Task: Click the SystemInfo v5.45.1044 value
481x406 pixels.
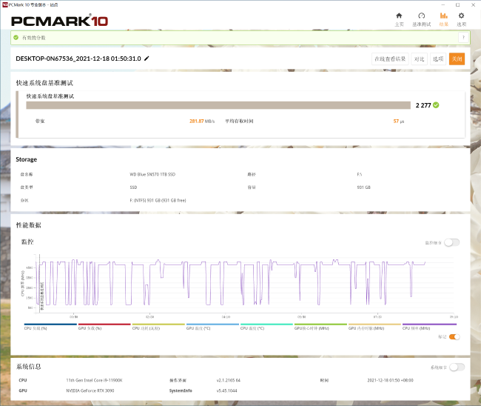Action: 226,390
